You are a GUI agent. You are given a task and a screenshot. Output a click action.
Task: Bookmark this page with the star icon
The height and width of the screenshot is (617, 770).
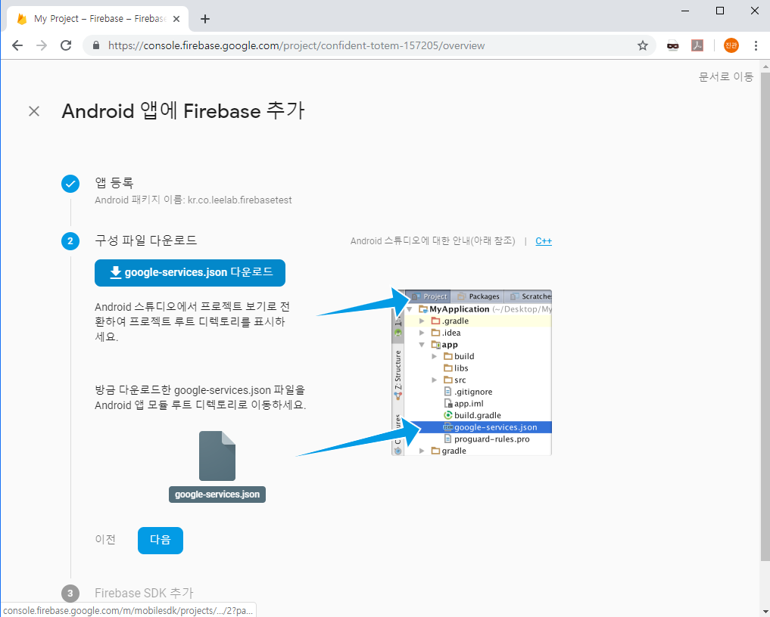643,45
